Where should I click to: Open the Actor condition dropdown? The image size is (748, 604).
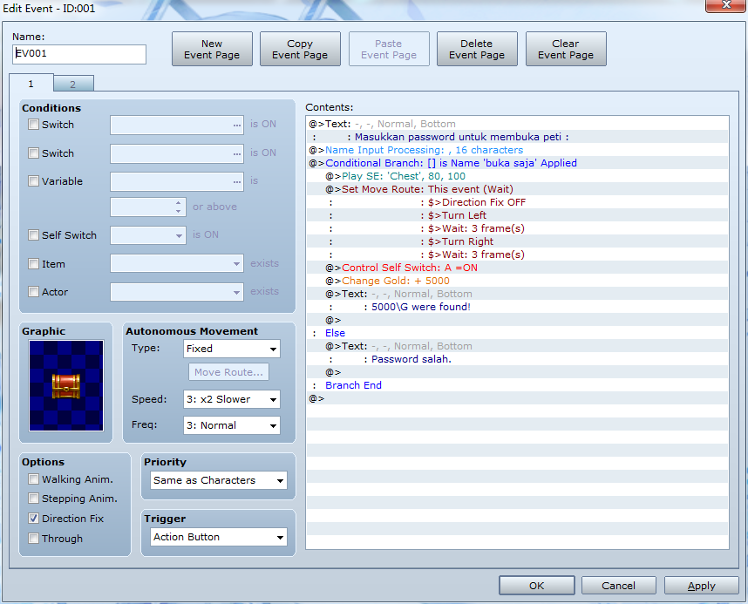pos(177,292)
